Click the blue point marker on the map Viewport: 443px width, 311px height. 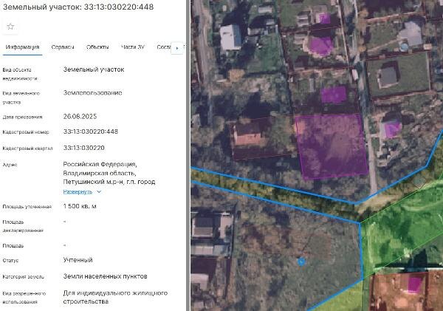pos(301,262)
